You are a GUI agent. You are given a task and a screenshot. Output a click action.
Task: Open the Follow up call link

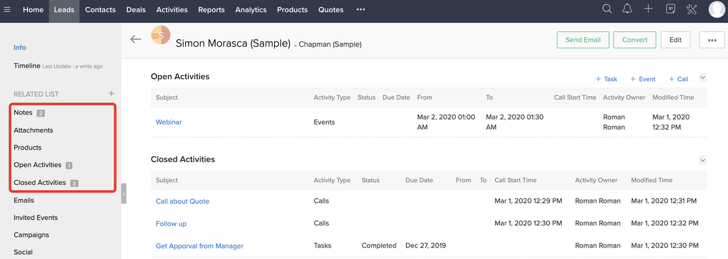(171, 224)
